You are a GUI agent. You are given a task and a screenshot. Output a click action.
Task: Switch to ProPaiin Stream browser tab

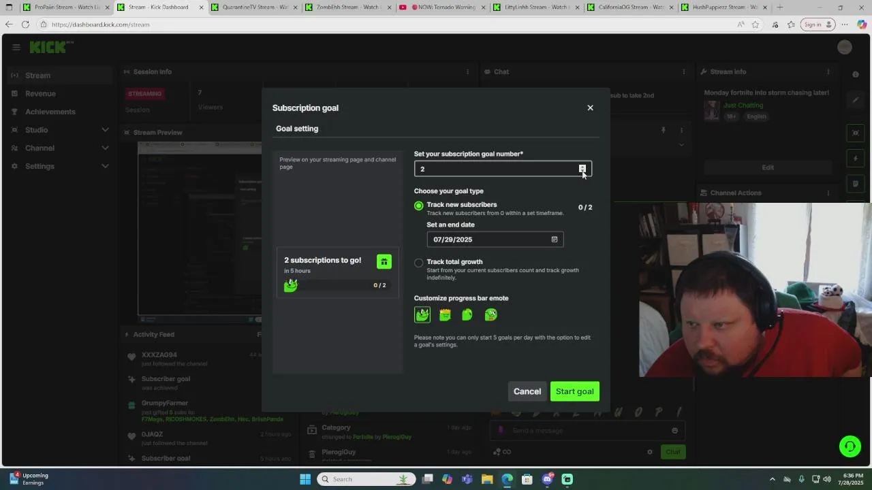point(66,7)
